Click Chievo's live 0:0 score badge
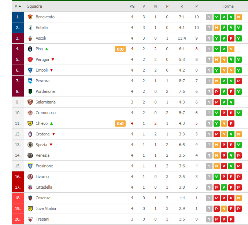The width and height of the screenshot is (248, 225). tap(120, 124)
